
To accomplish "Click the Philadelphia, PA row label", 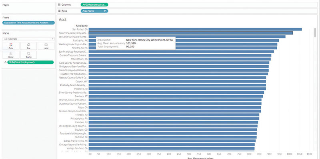I will 79,119.
